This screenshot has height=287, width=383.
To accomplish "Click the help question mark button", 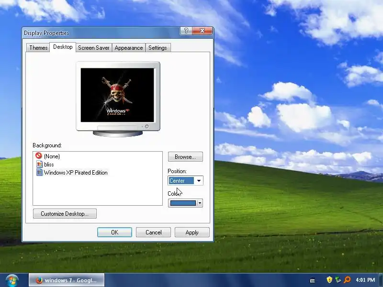I will coord(186,31).
